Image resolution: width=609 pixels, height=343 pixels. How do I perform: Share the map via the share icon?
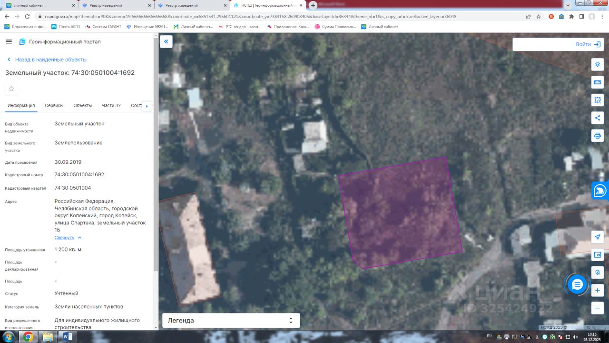click(x=598, y=118)
